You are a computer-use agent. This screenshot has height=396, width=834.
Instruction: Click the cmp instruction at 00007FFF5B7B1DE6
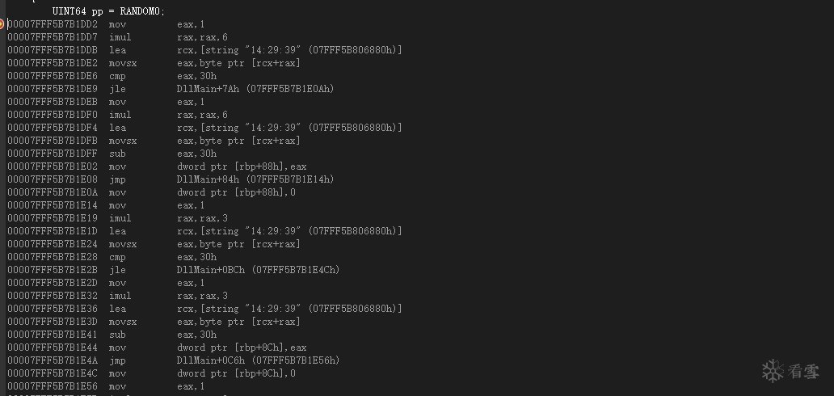[117, 76]
